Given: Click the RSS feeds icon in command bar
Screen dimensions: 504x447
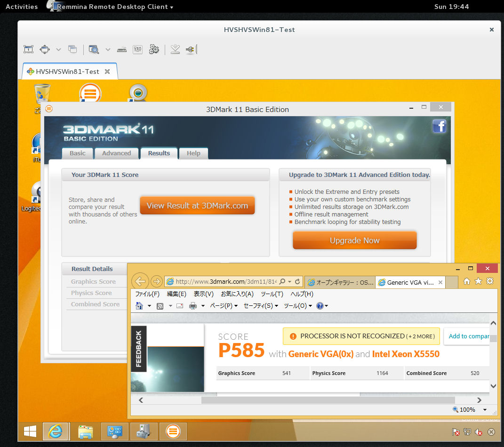Looking at the screenshot, I should 160,306.
